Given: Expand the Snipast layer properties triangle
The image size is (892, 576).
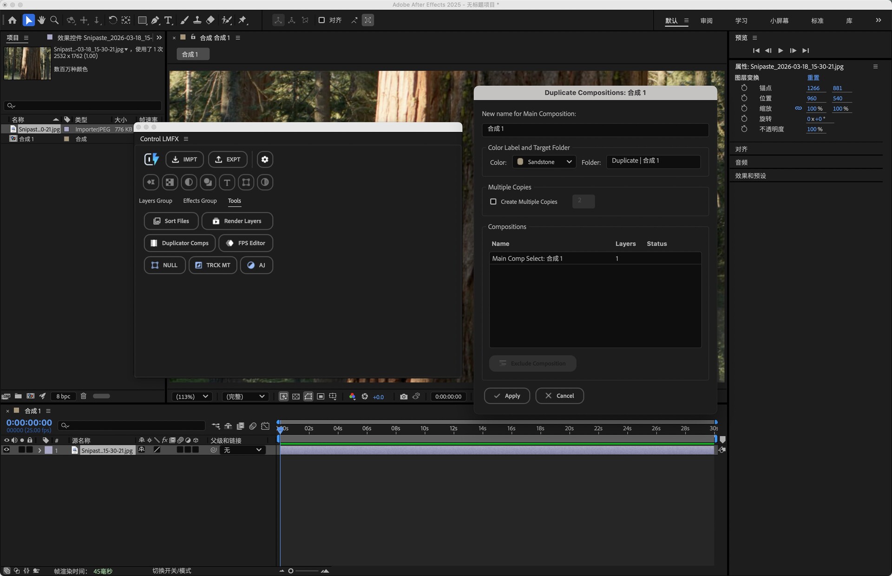Looking at the screenshot, I should 40,450.
